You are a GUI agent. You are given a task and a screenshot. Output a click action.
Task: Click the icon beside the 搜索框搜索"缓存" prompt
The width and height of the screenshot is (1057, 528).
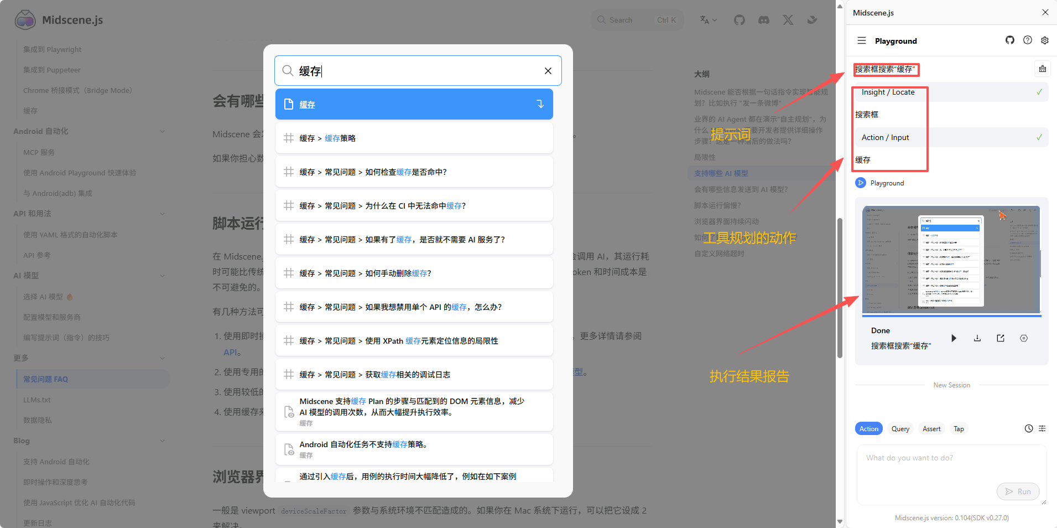[1042, 69]
